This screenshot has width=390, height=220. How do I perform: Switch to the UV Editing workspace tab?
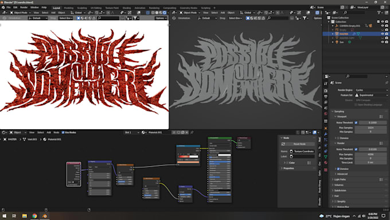tap(96, 7)
